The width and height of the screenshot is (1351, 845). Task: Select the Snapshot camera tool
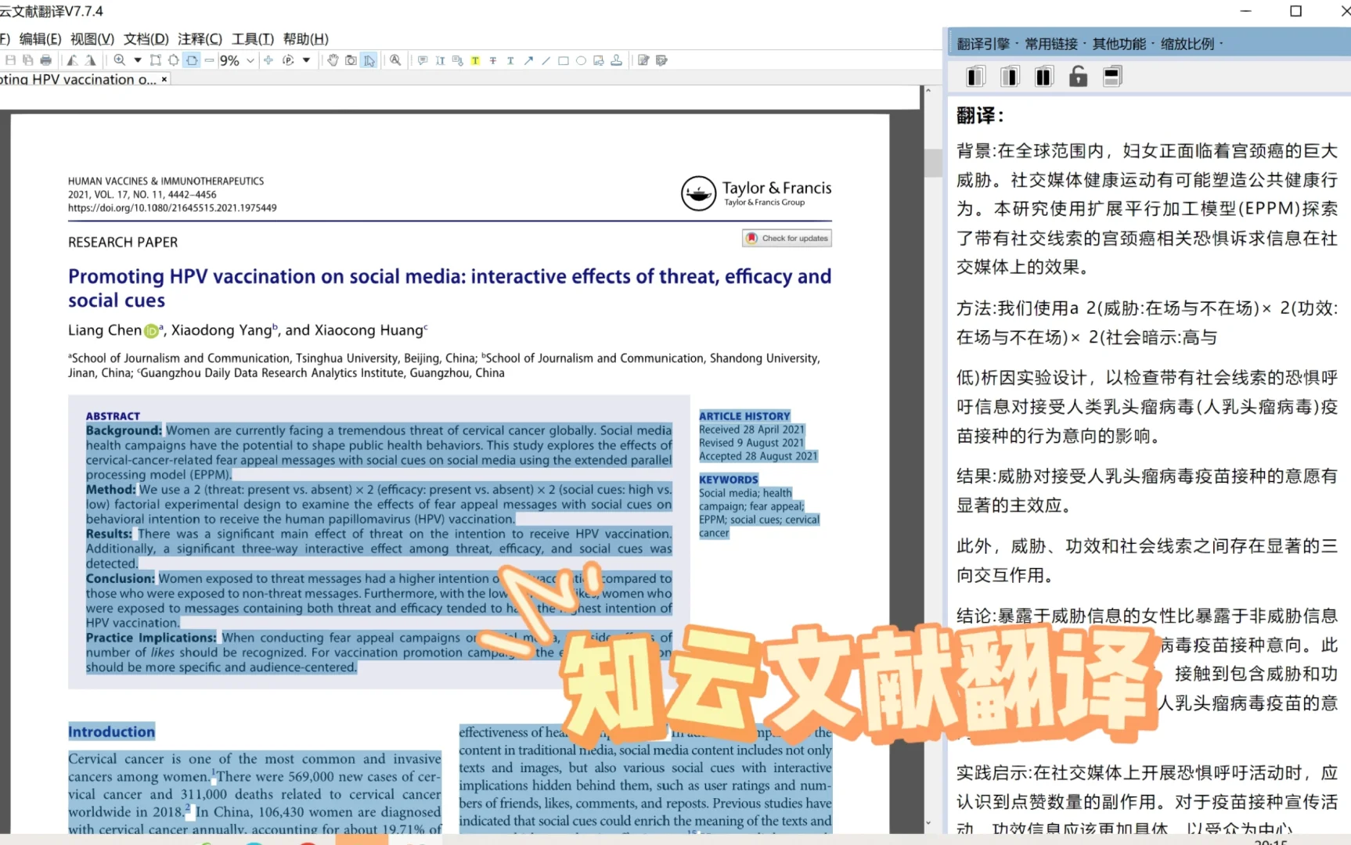pyautogui.click(x=351, y=60)
